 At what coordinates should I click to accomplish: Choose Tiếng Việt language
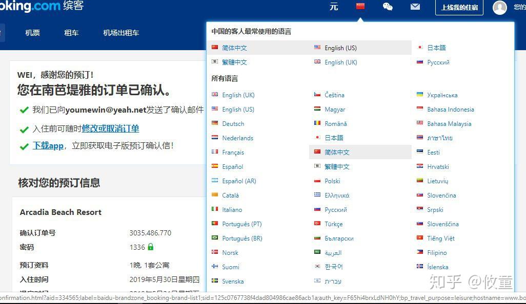[441, 238]
